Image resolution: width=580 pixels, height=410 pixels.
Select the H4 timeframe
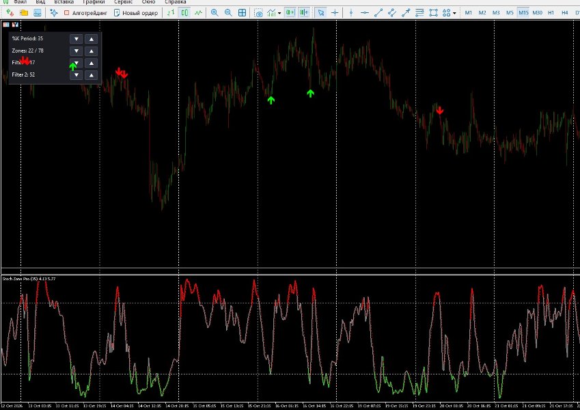564,13
